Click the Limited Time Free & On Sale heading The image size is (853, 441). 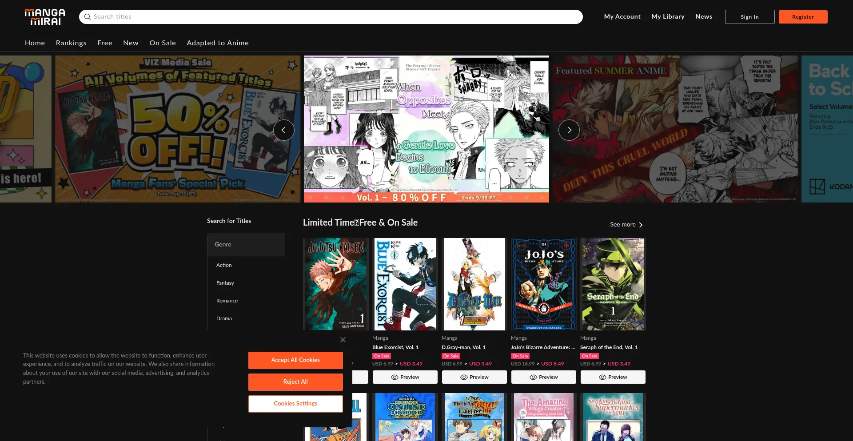tap(360, 222)
